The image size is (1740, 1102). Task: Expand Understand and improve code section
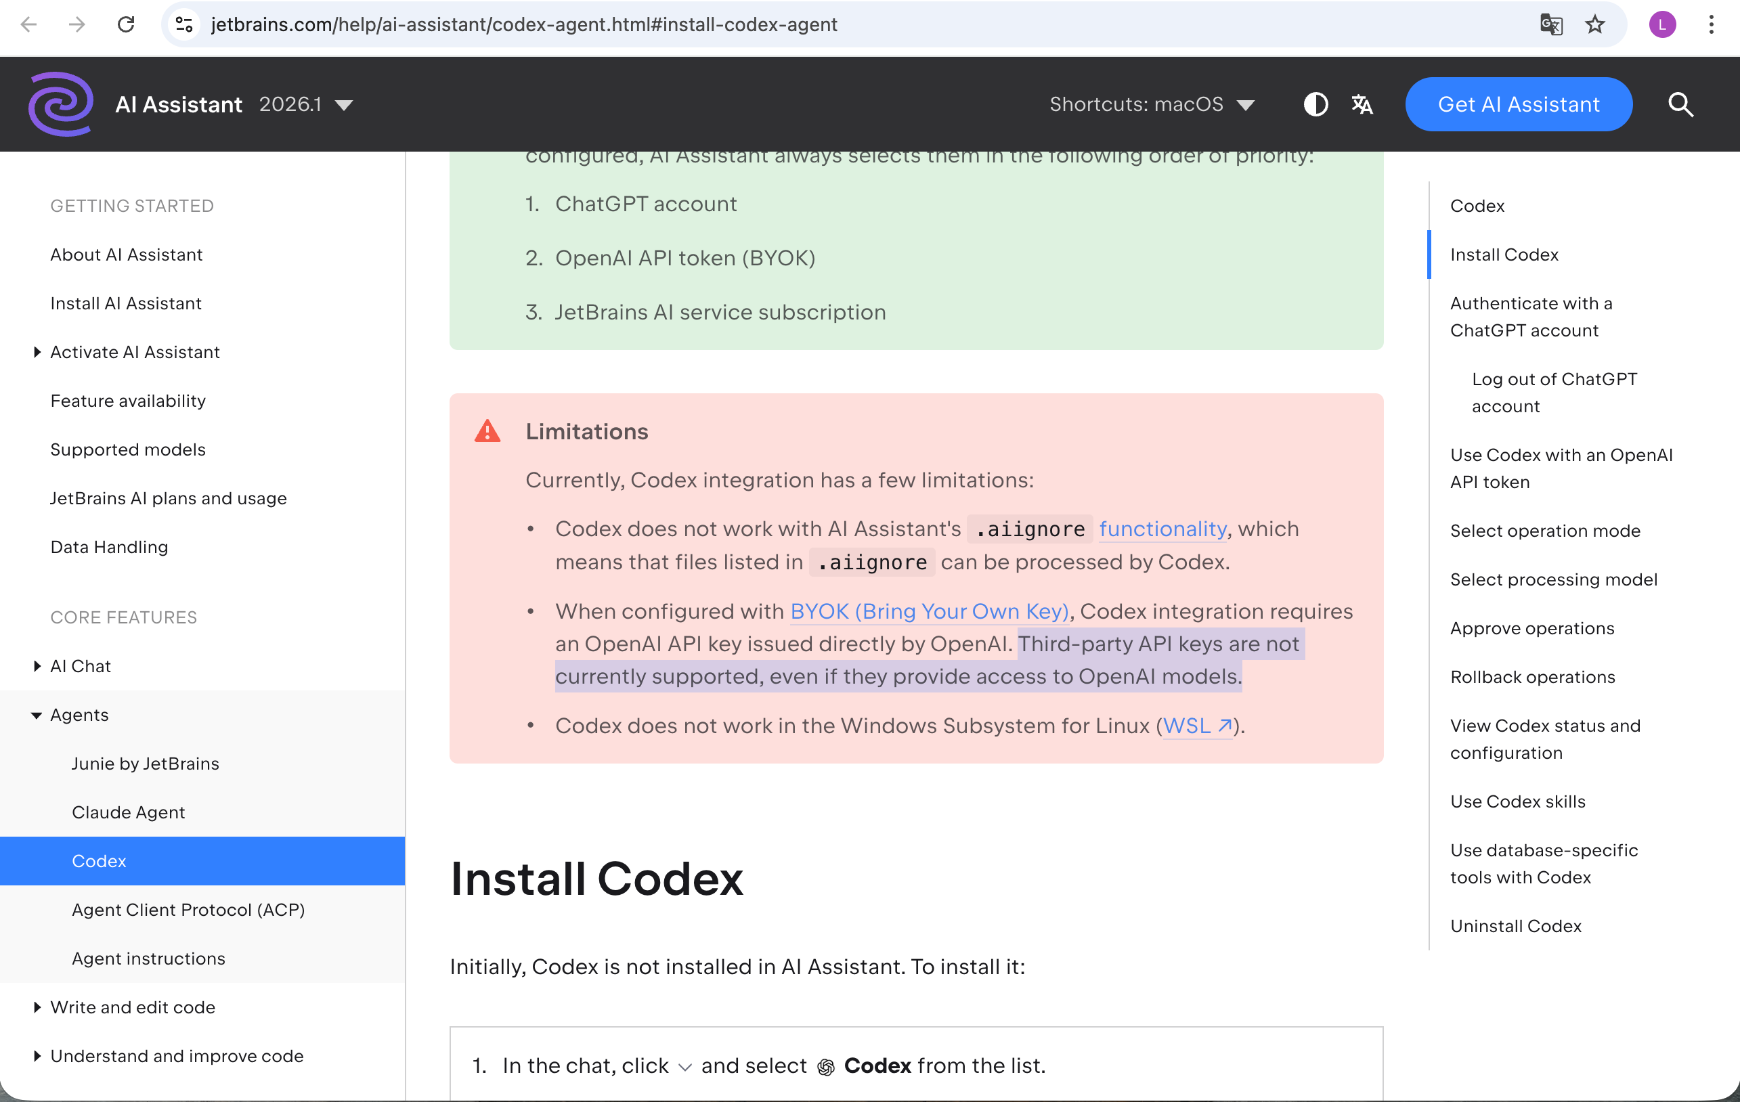pyautogui.click(x=37, y=1057)
